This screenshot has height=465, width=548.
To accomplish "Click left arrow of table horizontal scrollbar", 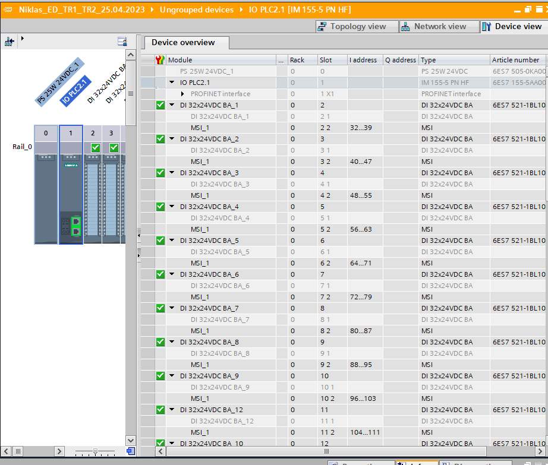I will click(x=160, y=451).
